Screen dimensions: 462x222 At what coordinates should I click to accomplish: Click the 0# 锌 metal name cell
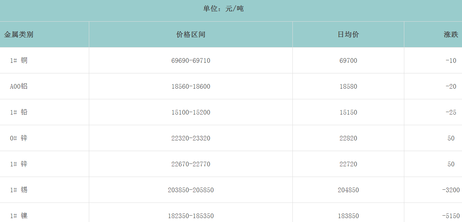pos(19,138)
